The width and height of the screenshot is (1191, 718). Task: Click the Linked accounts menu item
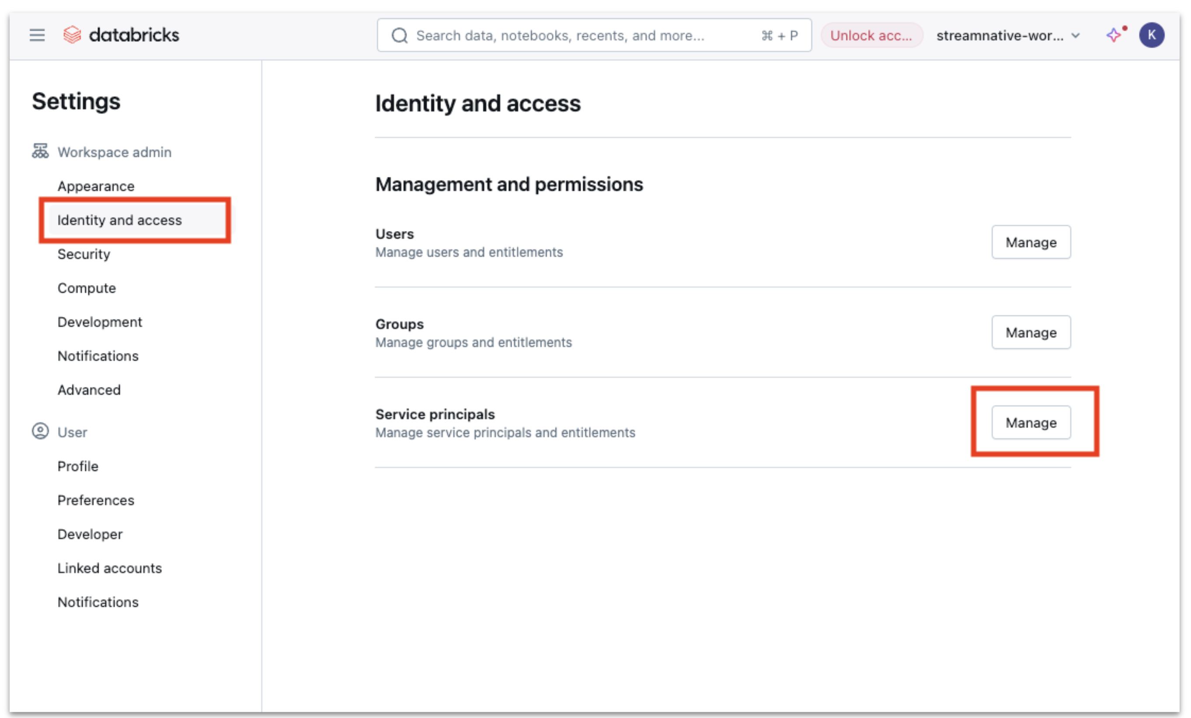coord(109,568)
